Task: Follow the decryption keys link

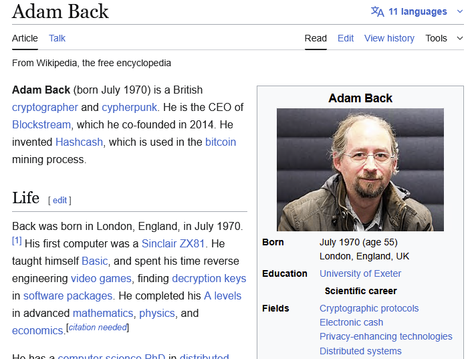Action: coord(209,278)
